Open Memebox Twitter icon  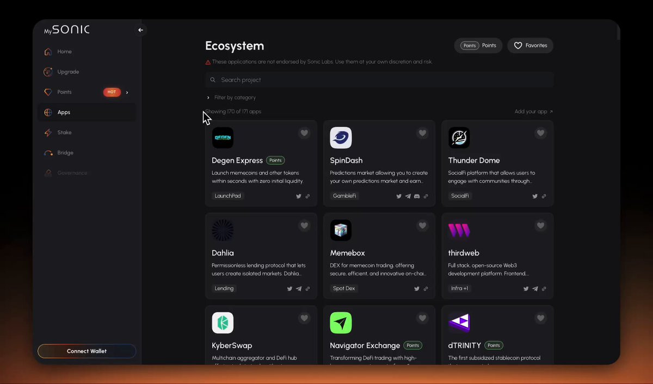417,289
